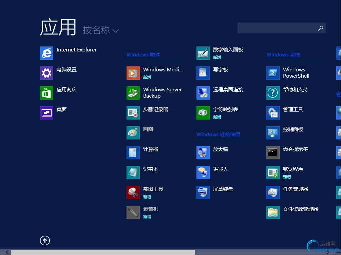Open the 远程桌面连接 remote desktop icon
This screenshot has height=255, width=341.
coord(203,93)
